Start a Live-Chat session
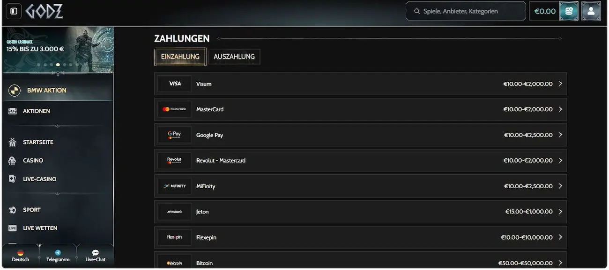The height and width of the screenshot is (270, 609). pos(96,256)
